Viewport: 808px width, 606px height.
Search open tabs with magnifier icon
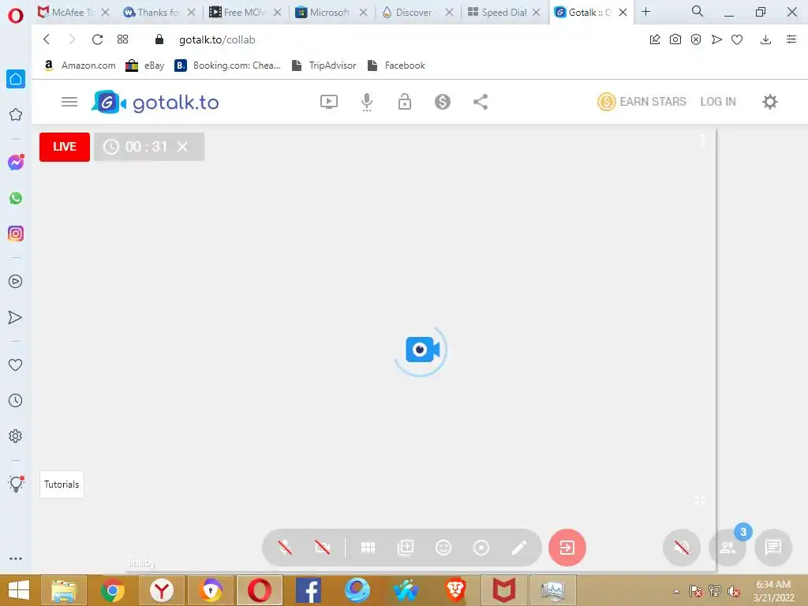[698, 11]
